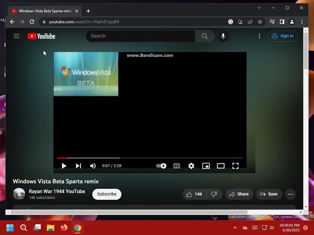Open the Windows Start menu
This screenshot has height=235, width=314.
coord(10,228)
